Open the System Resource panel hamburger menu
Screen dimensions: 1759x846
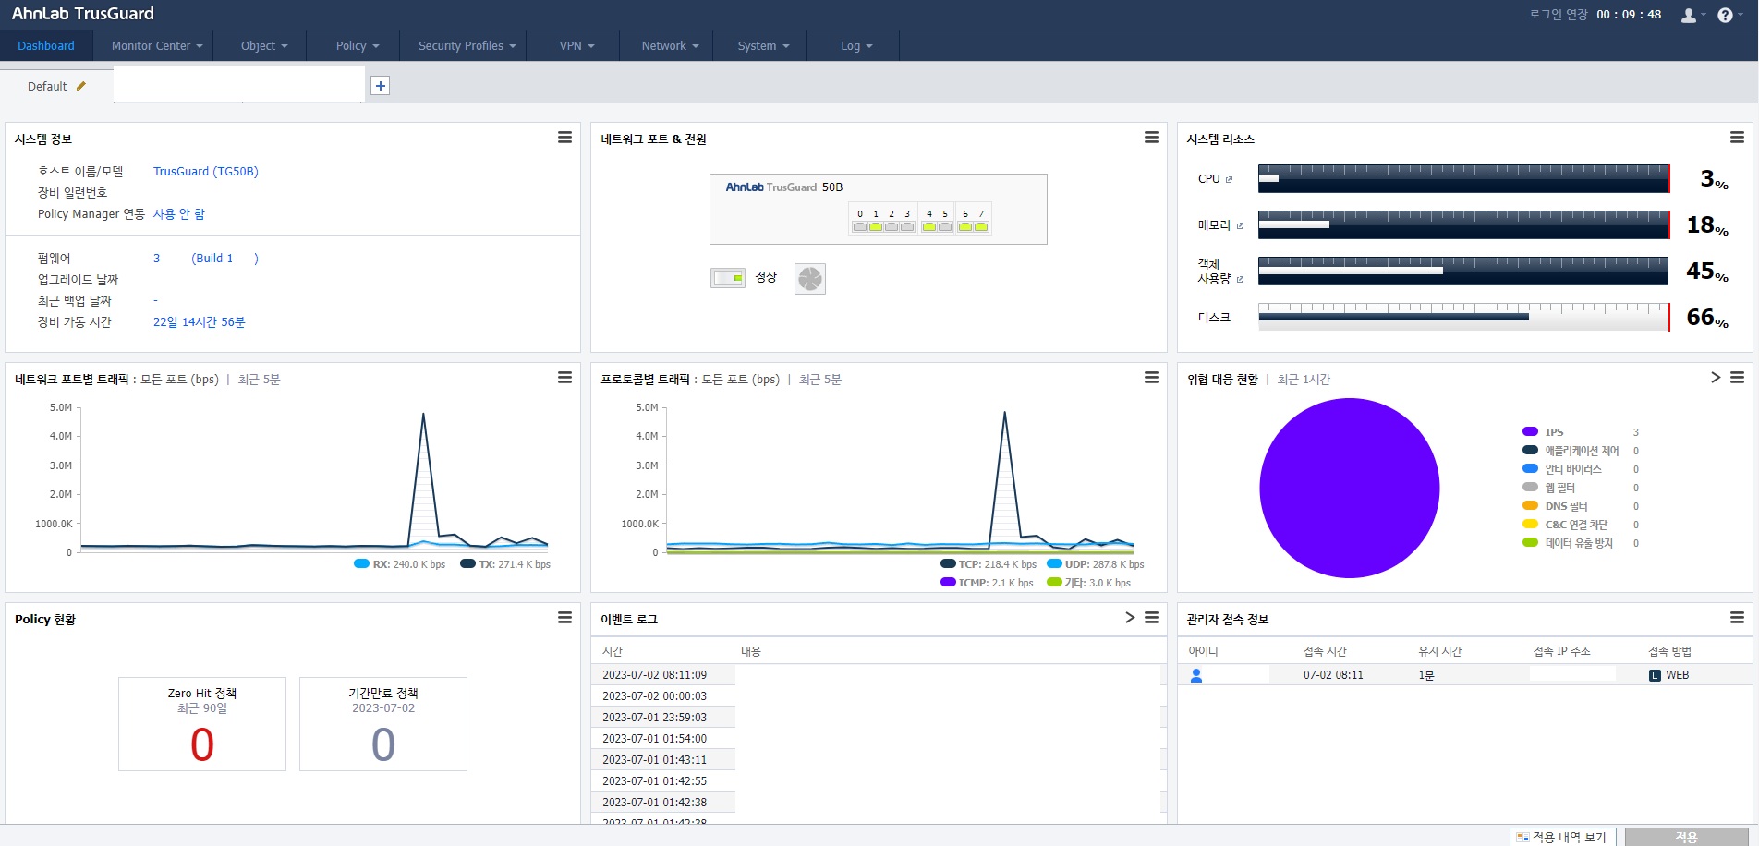coord(1737,138)
